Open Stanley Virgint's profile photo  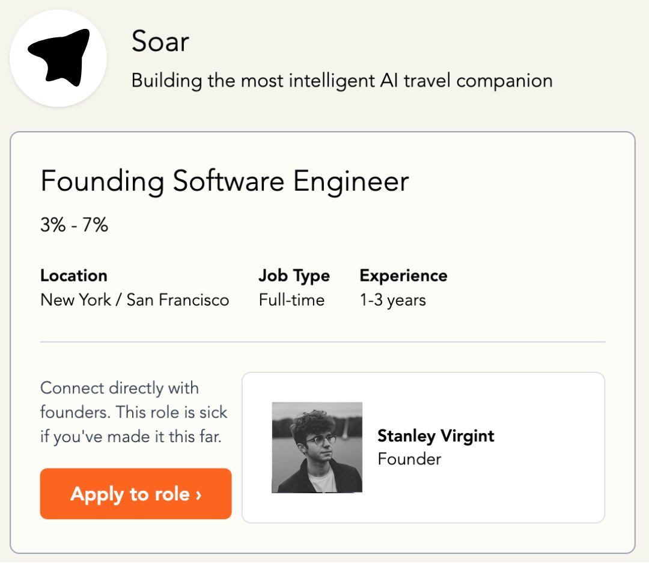[x=317, y=448]
